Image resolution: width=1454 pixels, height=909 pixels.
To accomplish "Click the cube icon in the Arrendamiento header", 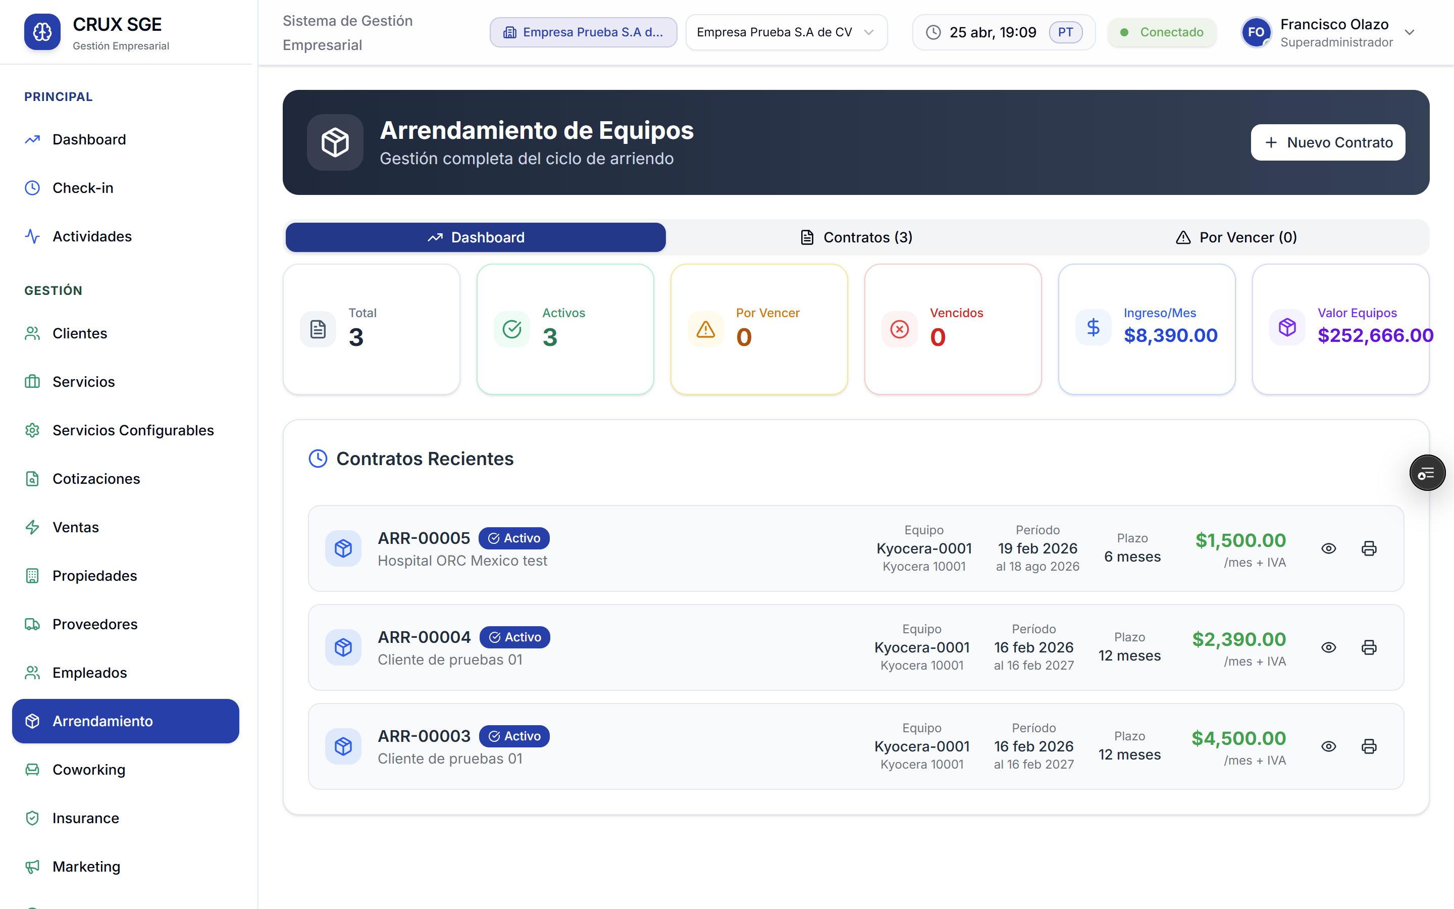I will point(335,142).
